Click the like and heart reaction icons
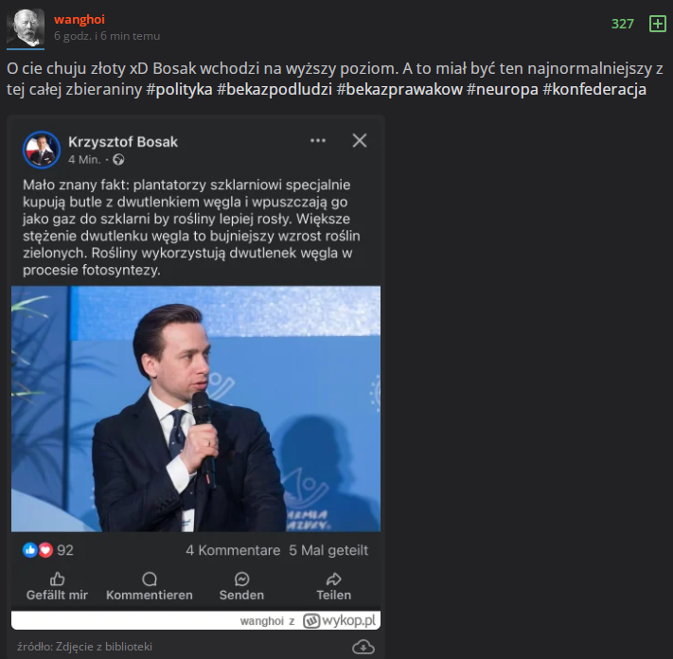Screen dimensions: 673x659 pyautogui.click(x=38, y=550)
